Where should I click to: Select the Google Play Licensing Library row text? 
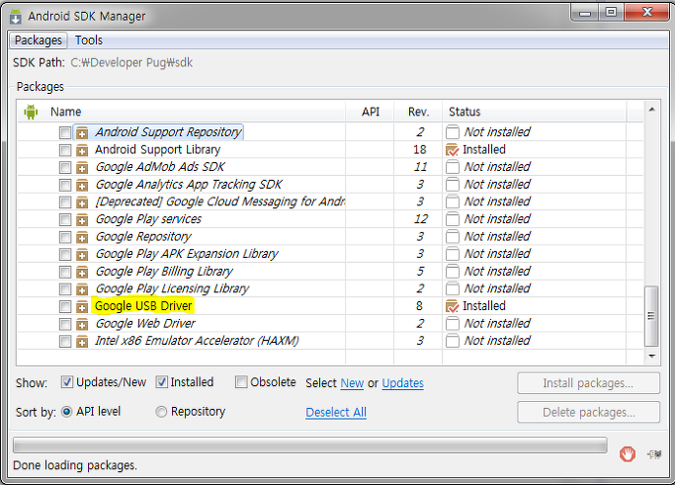coord(172,288)
